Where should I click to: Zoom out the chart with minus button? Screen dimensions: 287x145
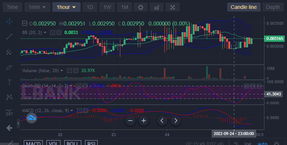coord(130,121)
